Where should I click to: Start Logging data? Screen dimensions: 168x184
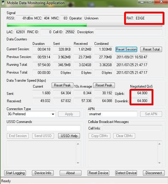pos(15,173)
